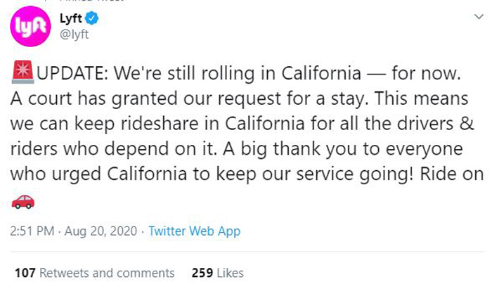View 107 Retweets and comments
The height and width of the screenshot is (289, 492).
(x=94, y=273)
